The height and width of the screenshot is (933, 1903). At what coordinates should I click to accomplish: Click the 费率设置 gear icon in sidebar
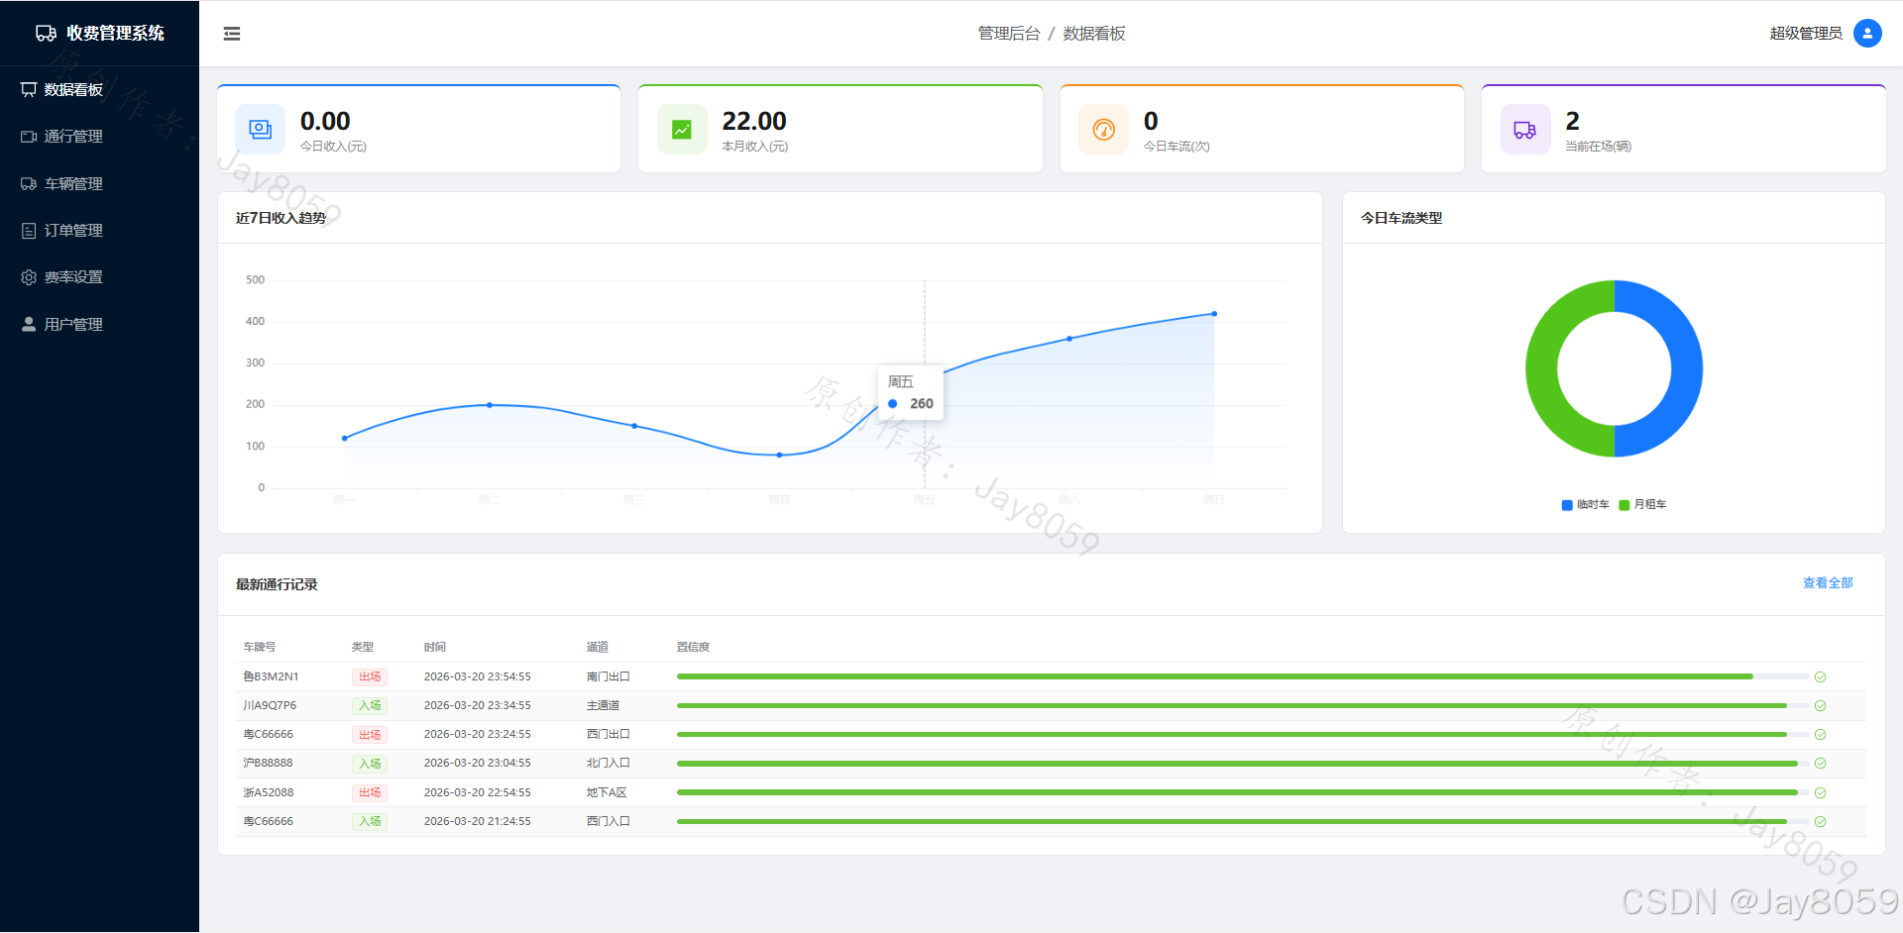[29, 277]
